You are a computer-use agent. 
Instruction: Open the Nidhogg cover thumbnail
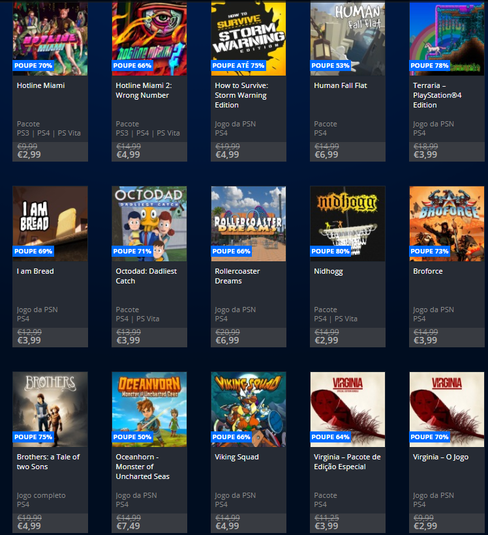pyautogui.click(x=348, y=224)
